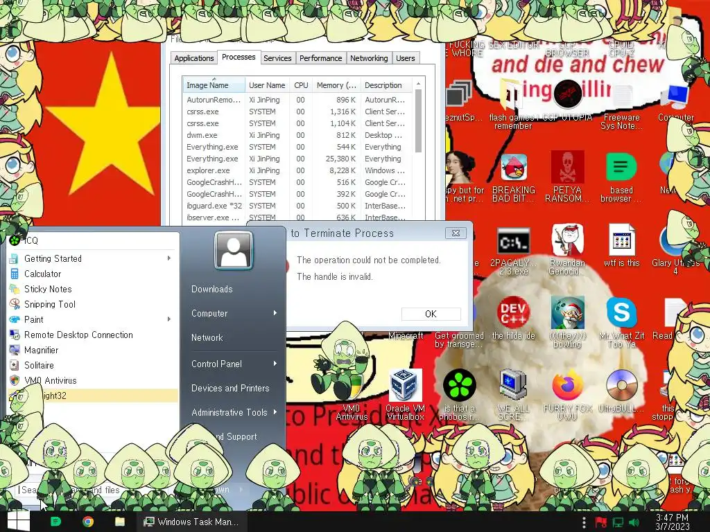Expand the Administrative Tools submenu arrow
Image resolution: width=710 pixels, height=532 pixels.
click(275, 412)
